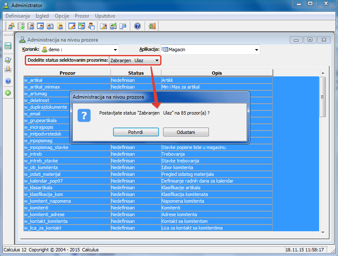Open the Opcije menu

pyautogui.click(x=62, y=16)
